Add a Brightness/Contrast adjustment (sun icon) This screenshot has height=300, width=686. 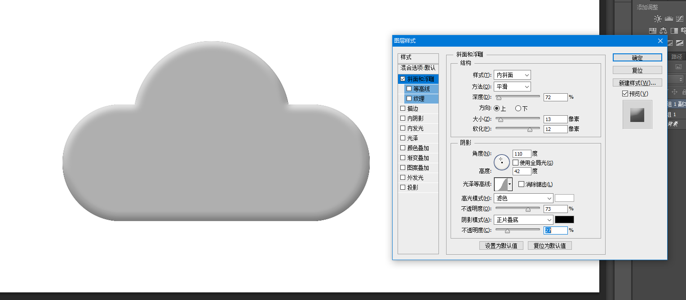(658, 19)
